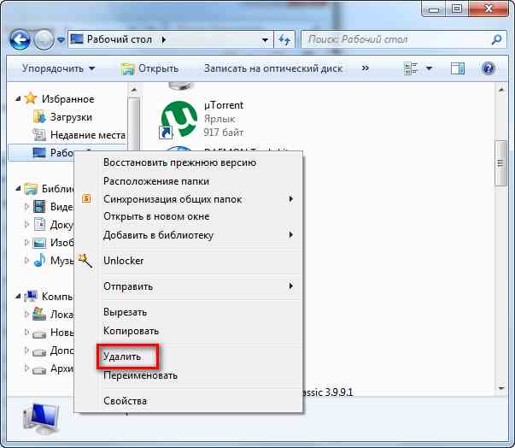Select Недавние места in the sidebar
Viewport: 515px width, 448px height.
pos(86,134)
